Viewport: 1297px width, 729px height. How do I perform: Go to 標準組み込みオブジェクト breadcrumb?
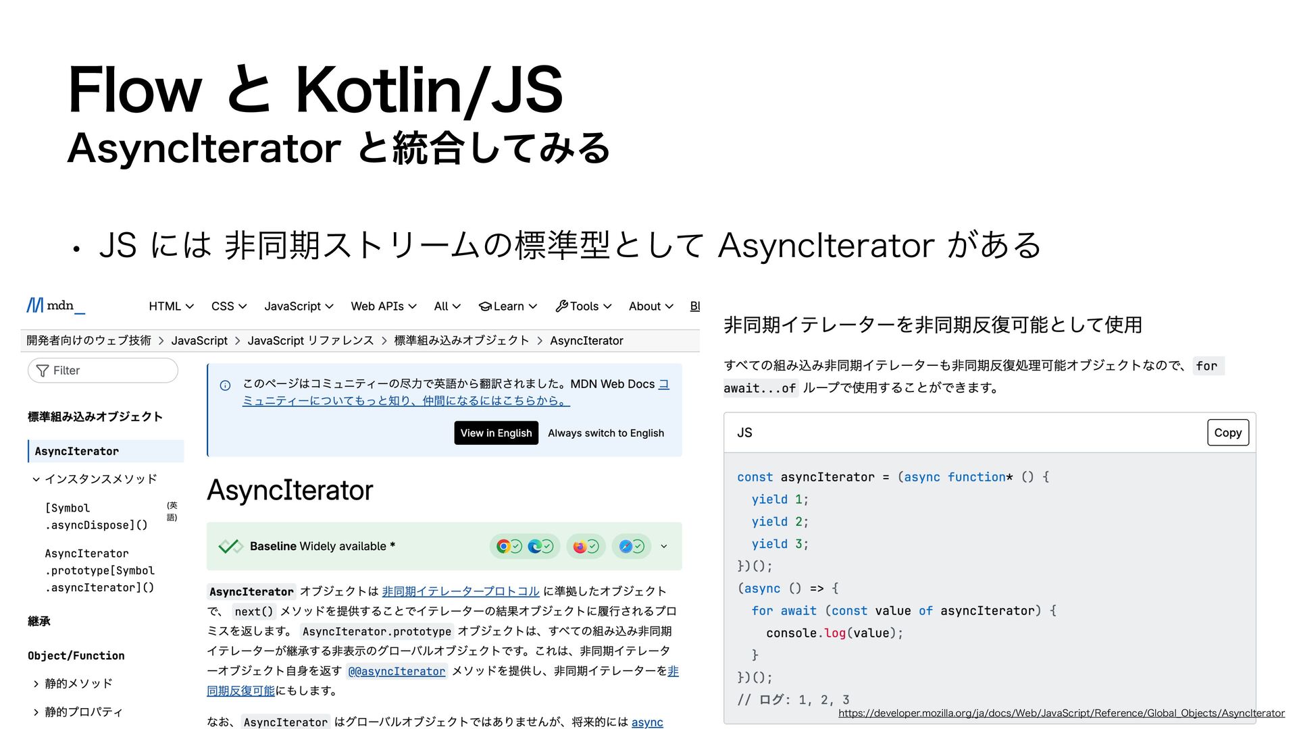tap(461, 341)
